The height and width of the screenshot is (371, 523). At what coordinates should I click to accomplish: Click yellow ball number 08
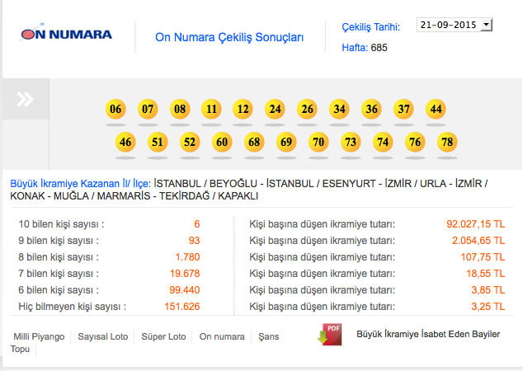pos(180,109)
